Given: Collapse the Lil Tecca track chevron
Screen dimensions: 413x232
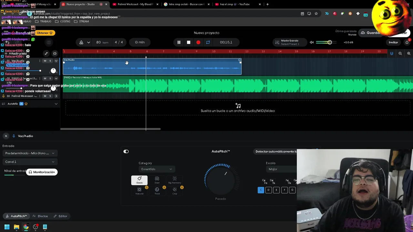Looking at the screenshot, I should (56, 78).
